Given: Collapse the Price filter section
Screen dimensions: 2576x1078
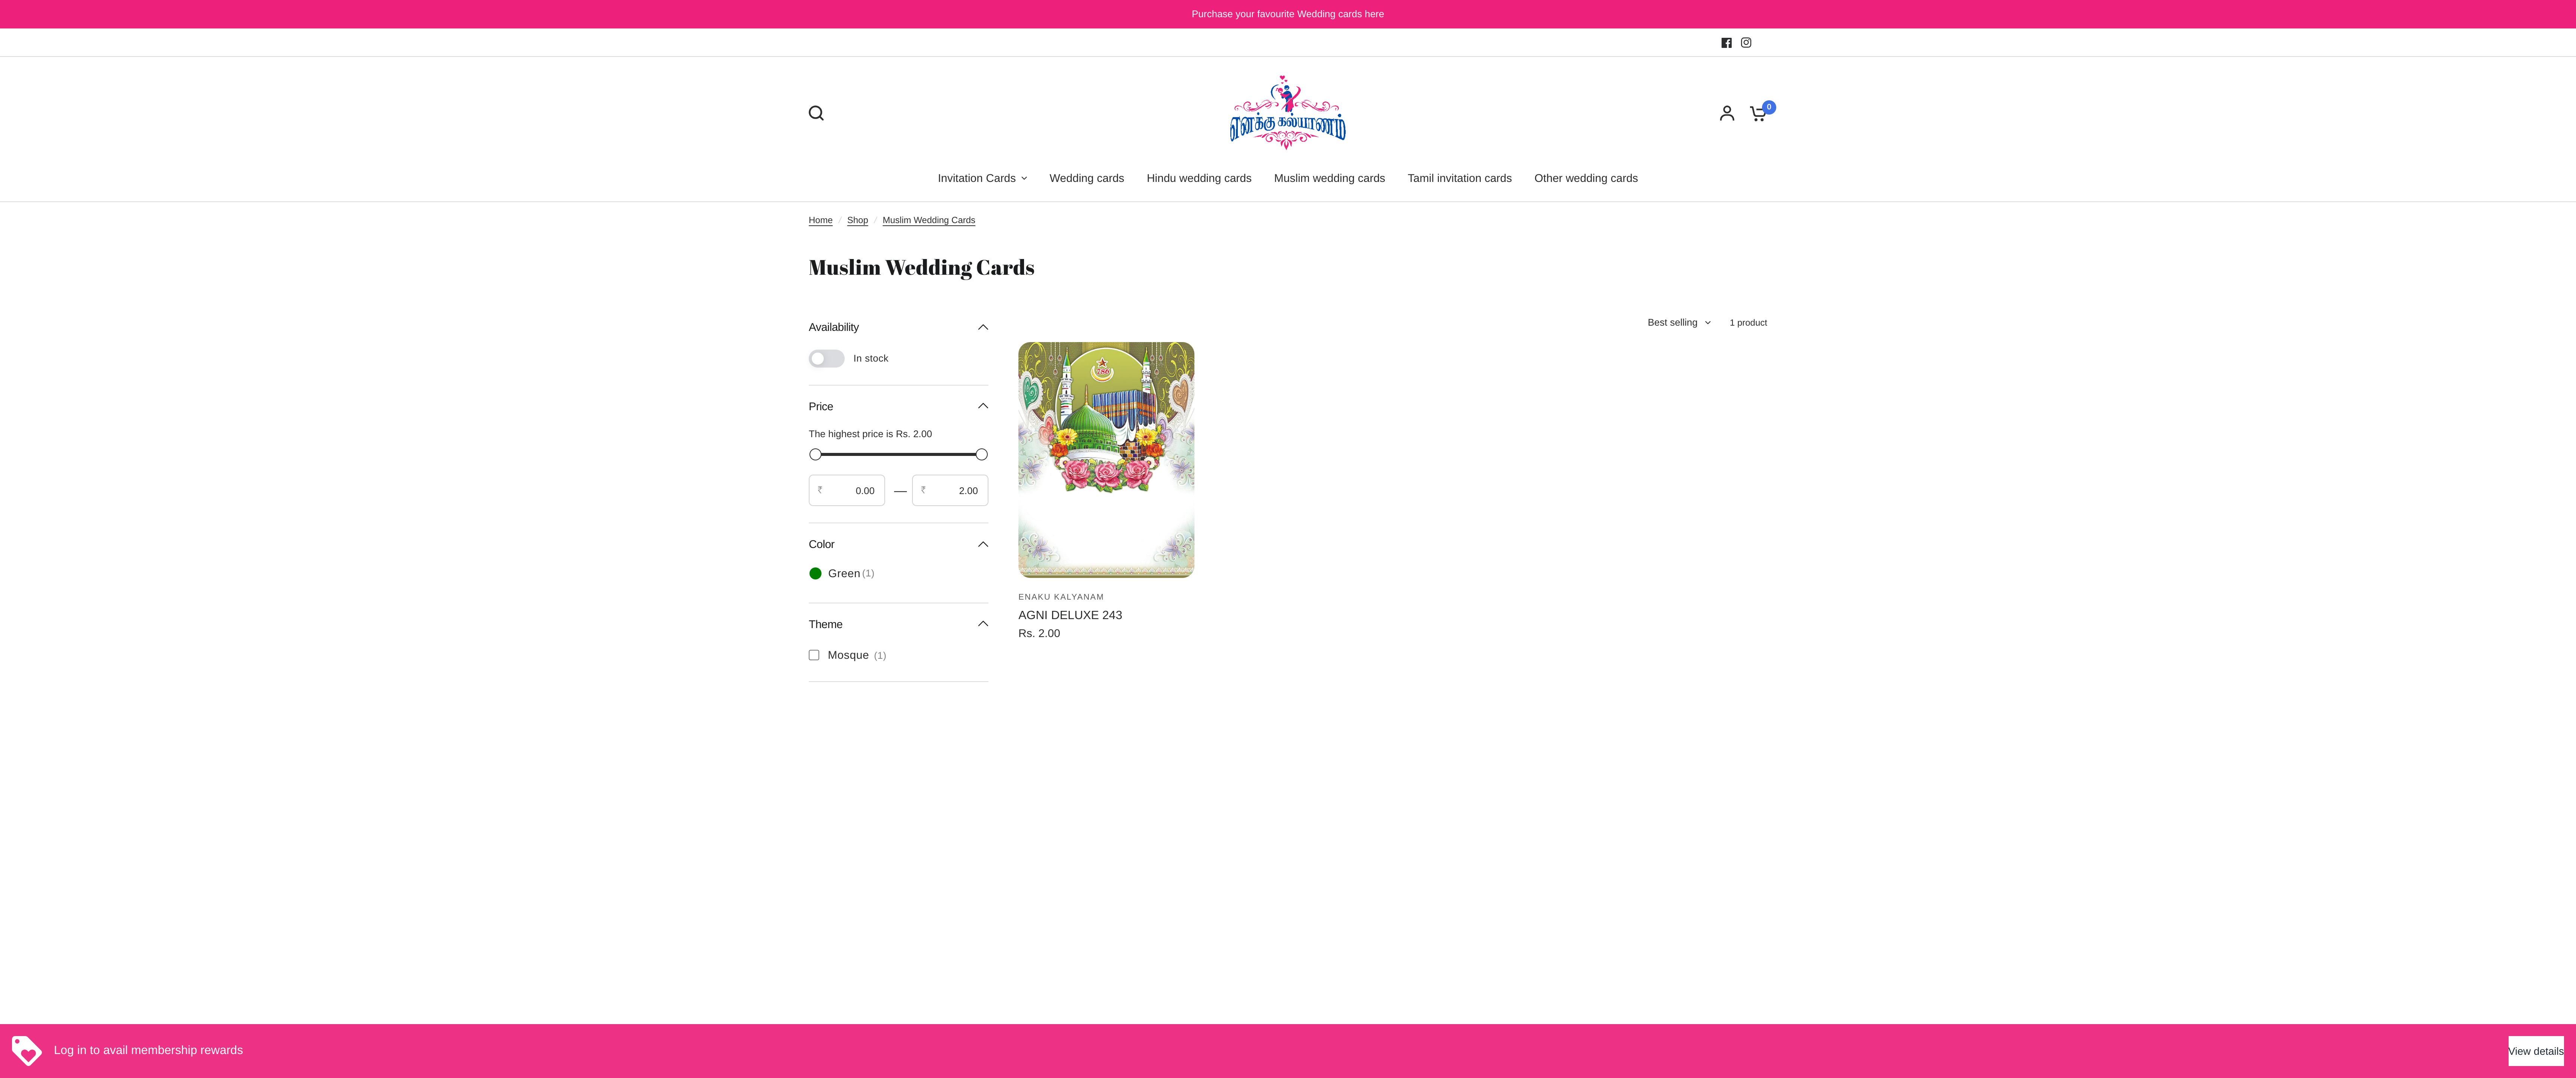Looking at the screenshot, I should 982,406.
